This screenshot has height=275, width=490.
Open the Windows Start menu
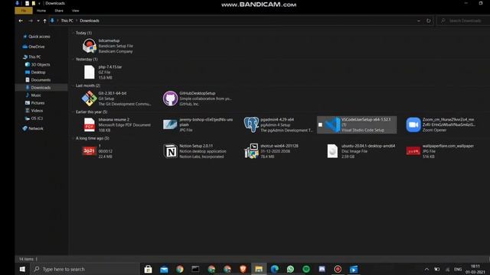pos(22,269)
